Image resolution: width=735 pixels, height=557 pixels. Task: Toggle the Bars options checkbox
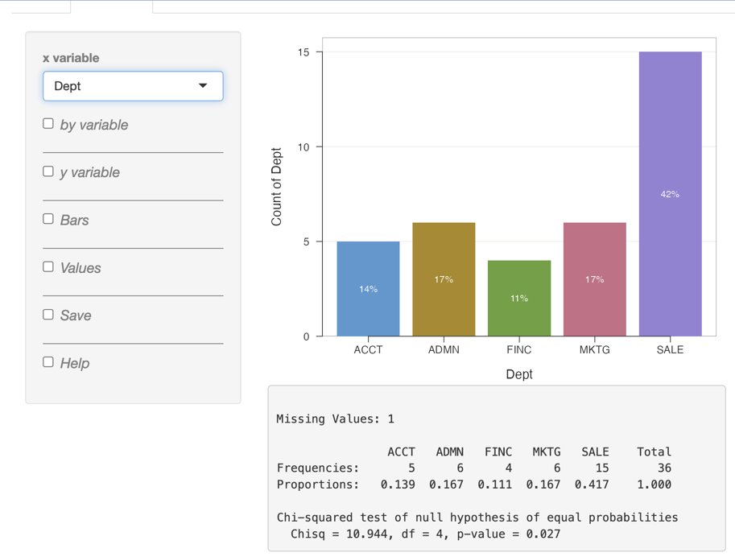click(48, 219)
